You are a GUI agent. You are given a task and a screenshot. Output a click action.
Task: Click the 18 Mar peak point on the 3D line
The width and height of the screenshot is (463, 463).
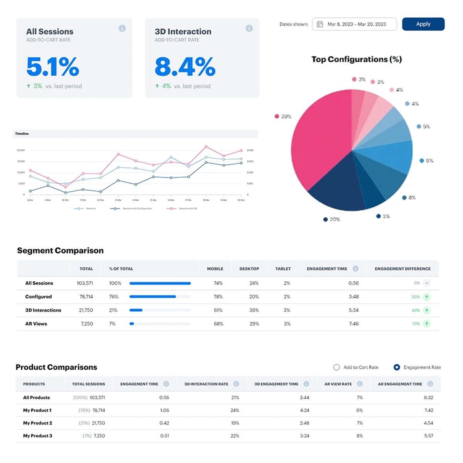pyautogui.click(x=206, y=147)
